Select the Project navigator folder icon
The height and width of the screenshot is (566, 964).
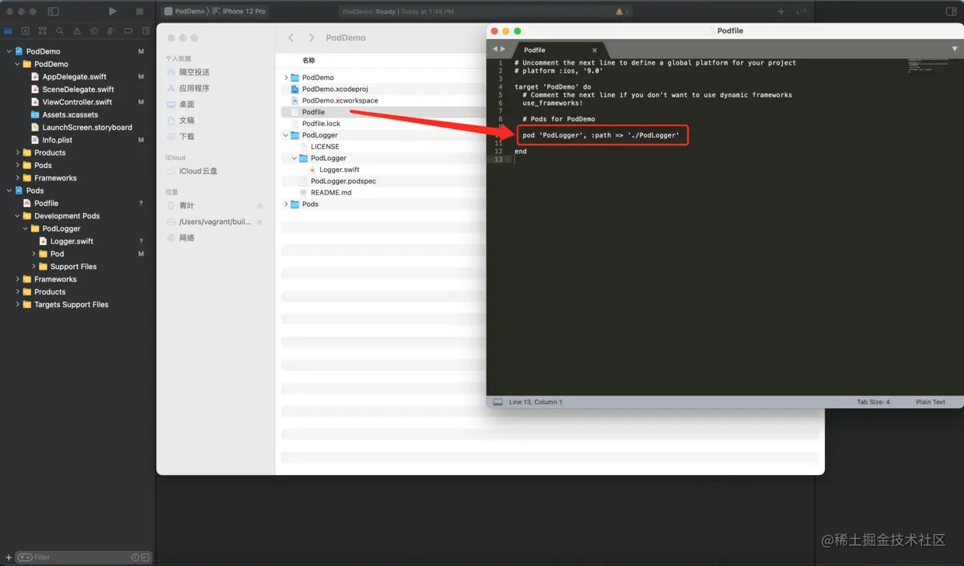9,31
